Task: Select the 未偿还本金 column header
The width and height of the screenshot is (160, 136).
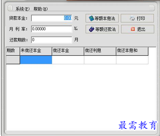Action: click(36, 51)
